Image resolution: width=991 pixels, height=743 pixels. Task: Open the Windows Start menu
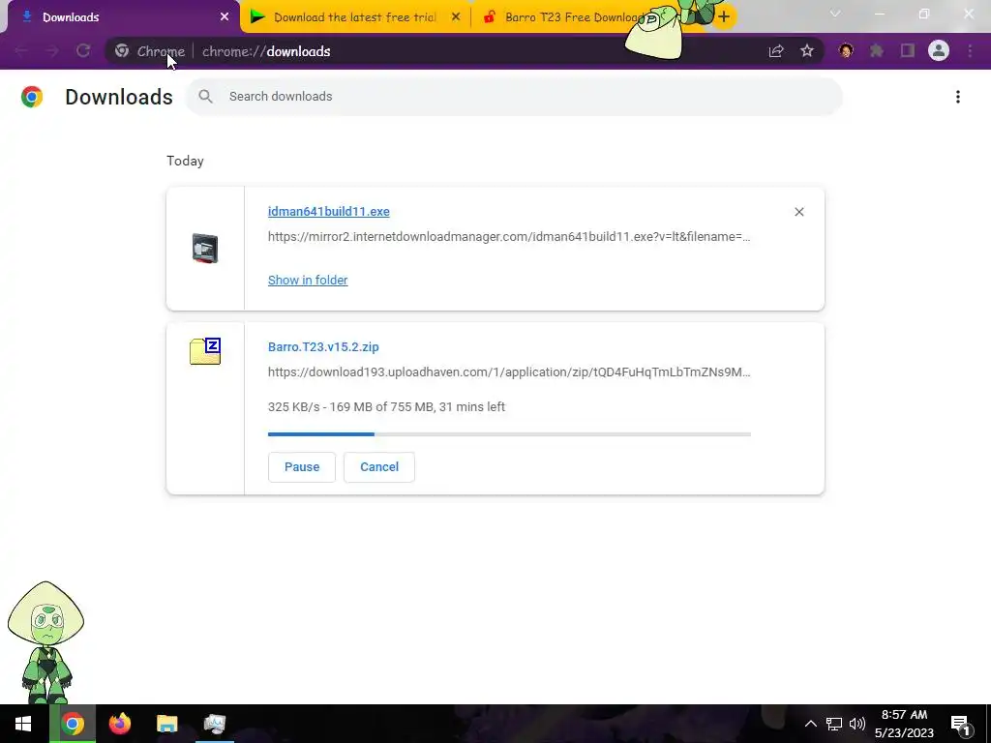tap(23, 724)
